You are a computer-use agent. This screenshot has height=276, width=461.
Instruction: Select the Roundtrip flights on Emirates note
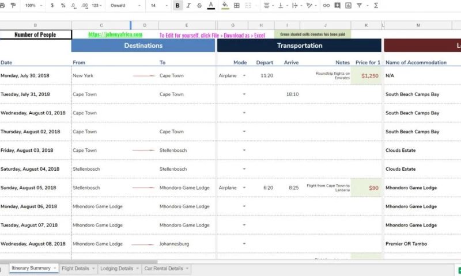coord(326,76)
